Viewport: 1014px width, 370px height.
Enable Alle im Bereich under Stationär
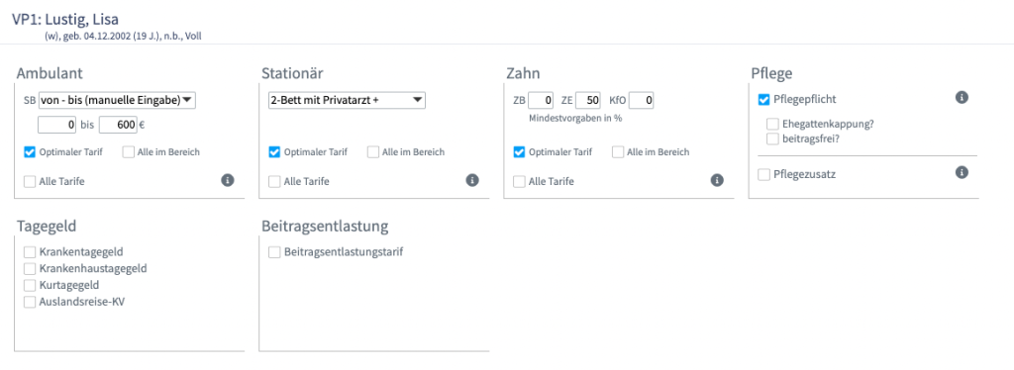(x=373, y=152)
